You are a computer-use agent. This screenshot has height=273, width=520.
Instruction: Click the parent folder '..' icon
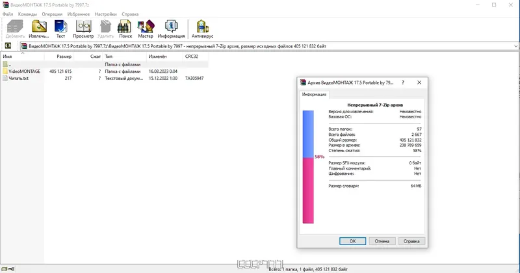pos(5,64)
